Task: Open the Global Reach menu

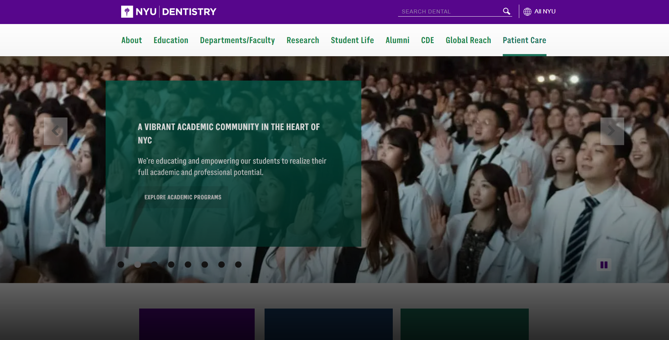Action: click(x=468, y=40)
